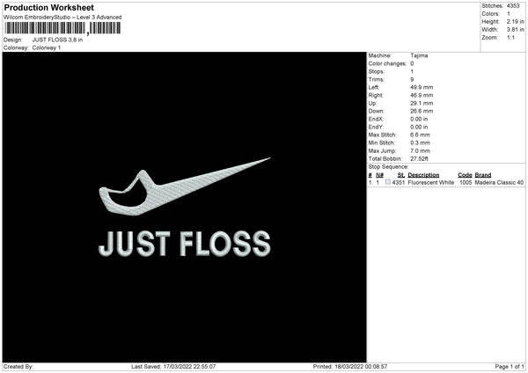528x373 pixels.
Task: Click the Total Bobbin value 27.52ft
Action: [419, 158]
